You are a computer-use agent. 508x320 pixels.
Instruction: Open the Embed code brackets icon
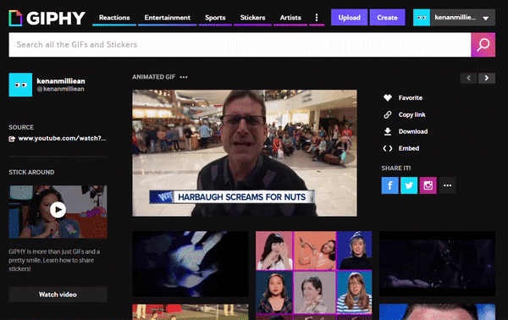click(x=388, y=148)
